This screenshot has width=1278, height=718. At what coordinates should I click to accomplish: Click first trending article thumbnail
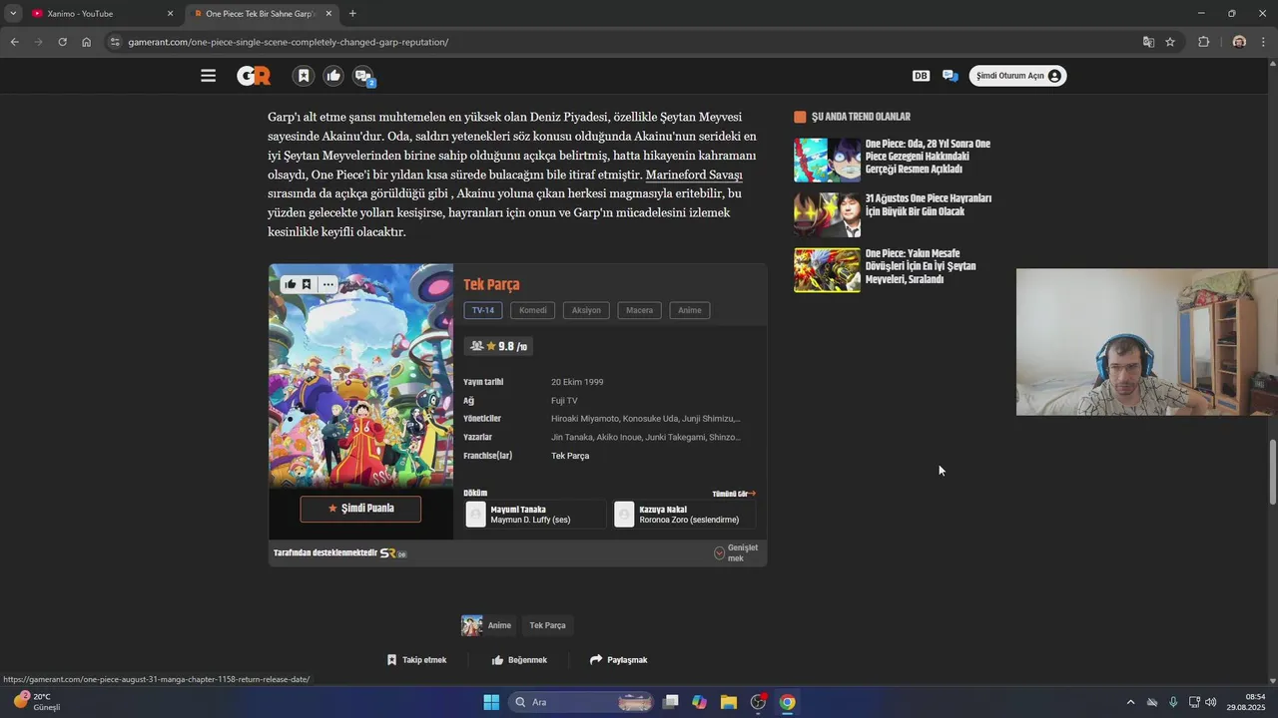(827, 160)
